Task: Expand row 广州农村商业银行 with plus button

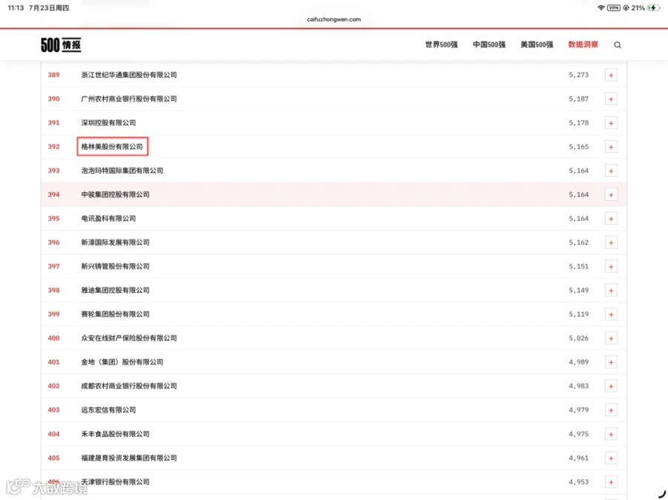Action: [x=611, y=99]
